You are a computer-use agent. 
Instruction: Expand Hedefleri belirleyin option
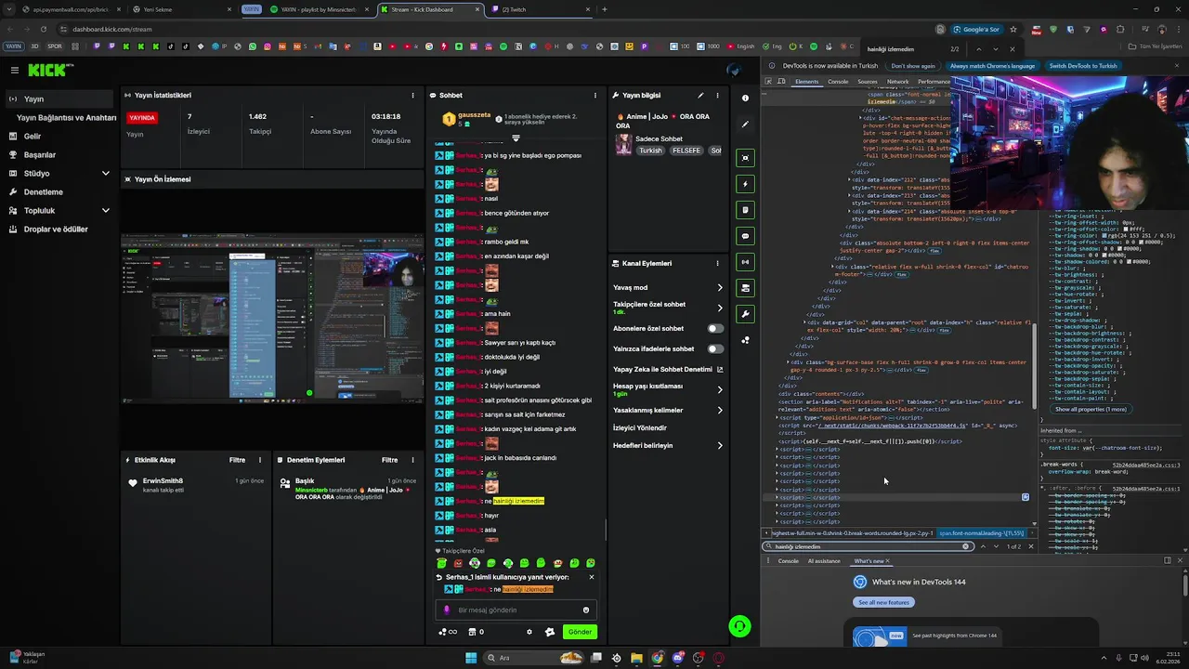(x=720, y=445)
